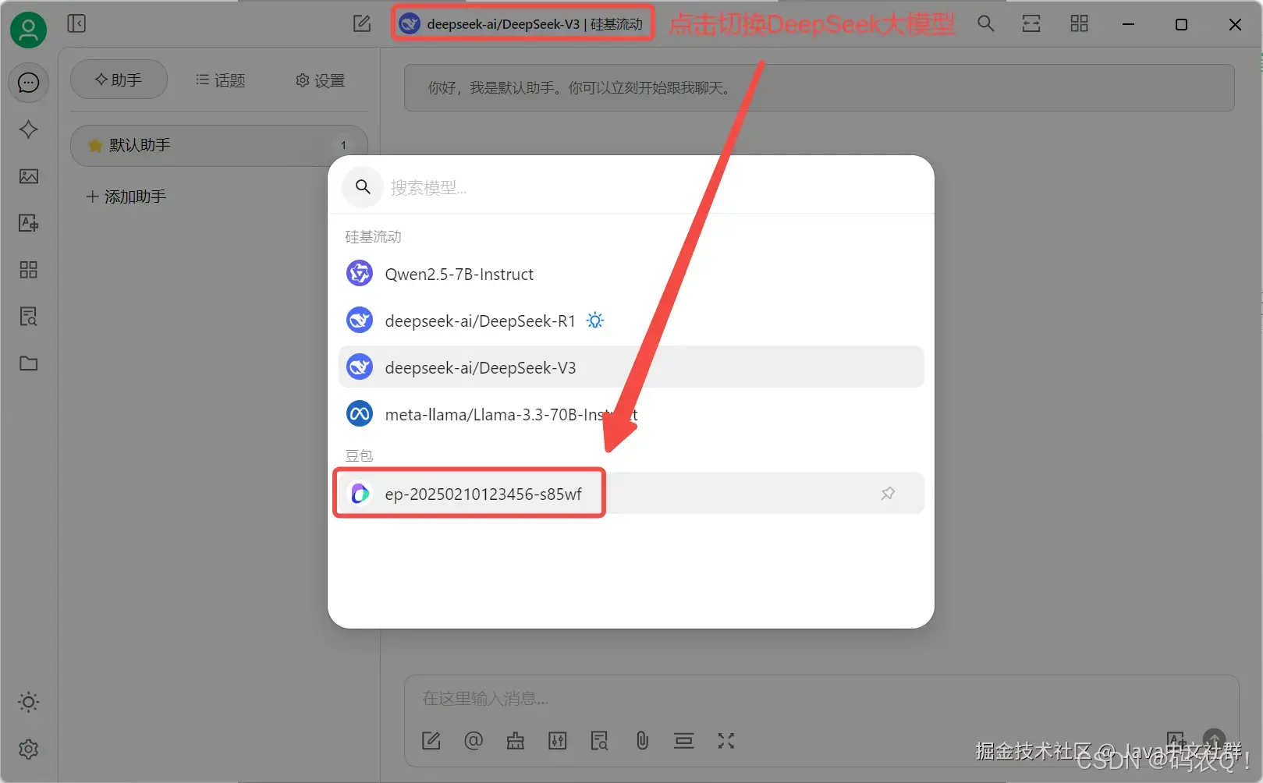
Task: Click the search magnifier in title bar
Action: (986, 23)
